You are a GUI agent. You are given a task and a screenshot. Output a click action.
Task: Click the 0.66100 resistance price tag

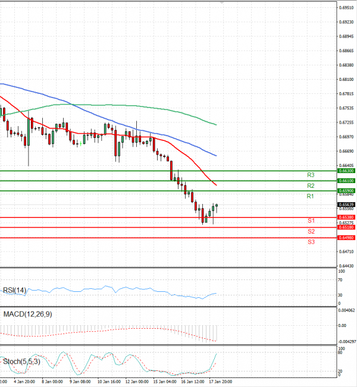346,180
